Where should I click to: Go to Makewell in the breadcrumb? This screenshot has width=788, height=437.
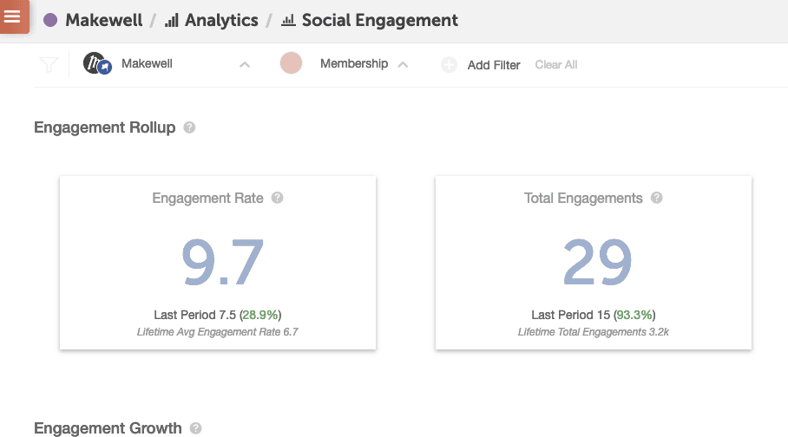point(103,20)
